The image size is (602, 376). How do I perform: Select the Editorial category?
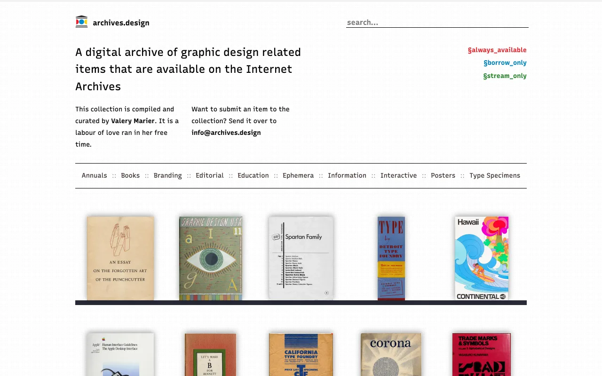click(x=210, y=175)
